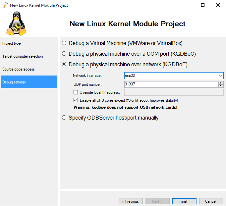The width and height of the screenshot is (226, 206).
Task: Decrease the UDP port number with down arrow
Action: (x=220, y=86)
